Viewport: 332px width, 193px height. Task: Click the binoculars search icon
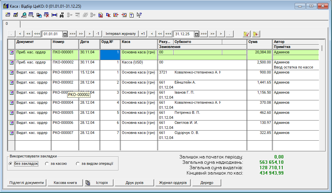[x=62, y=15]
